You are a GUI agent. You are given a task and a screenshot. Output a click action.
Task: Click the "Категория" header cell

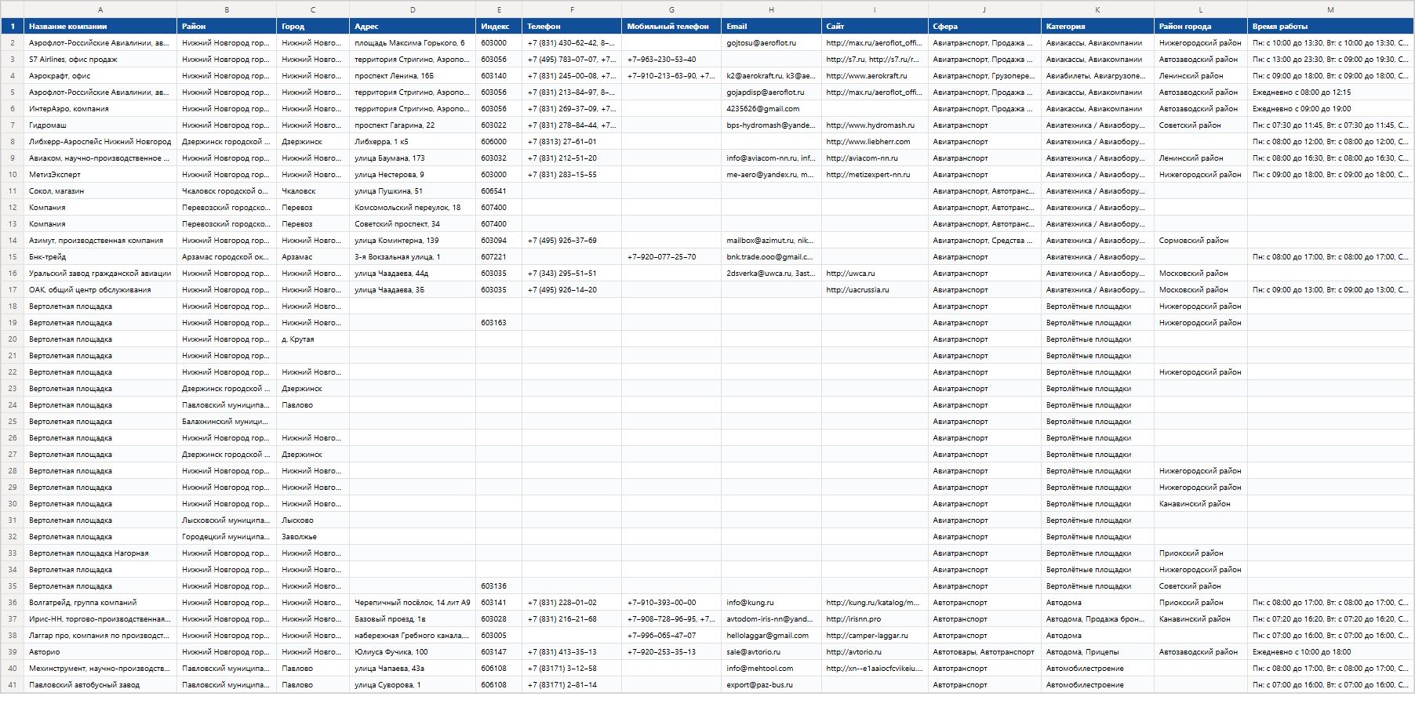tap(1097, 26)
